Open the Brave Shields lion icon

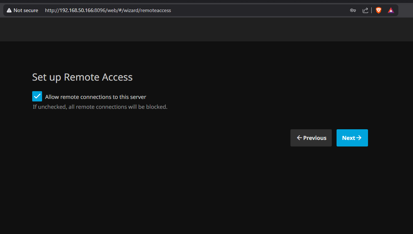click(379, 10)
